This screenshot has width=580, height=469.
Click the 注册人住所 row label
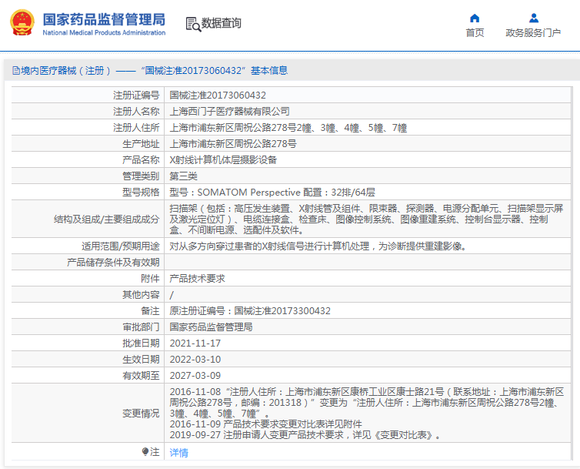point(136,127)
